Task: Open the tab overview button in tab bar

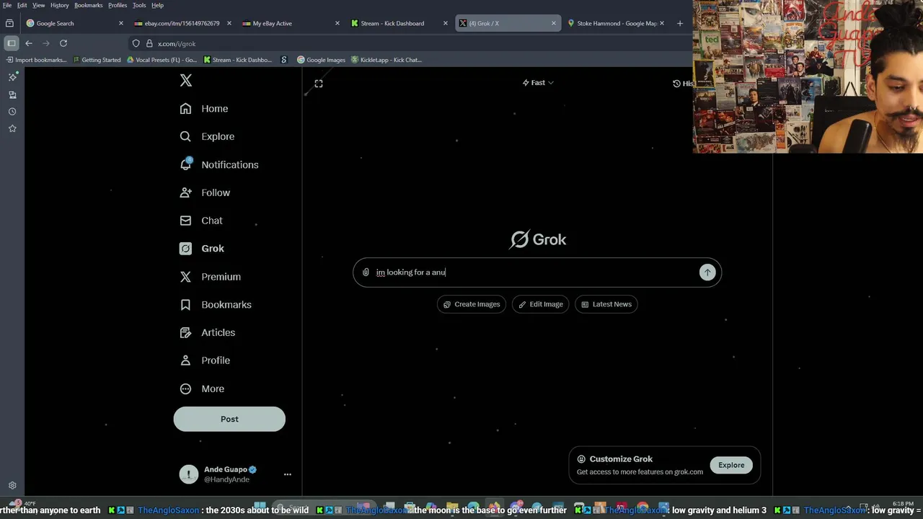Action: pos(9,23)
